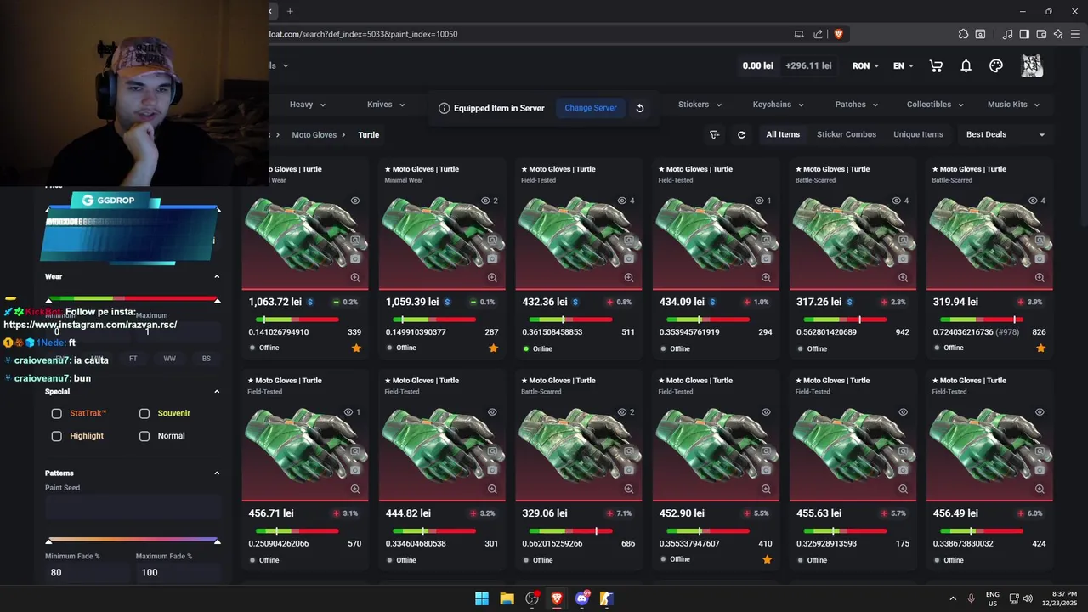Select the All Items tab
The width and height of the screenshot is (1088, 612).
[783, 134]
